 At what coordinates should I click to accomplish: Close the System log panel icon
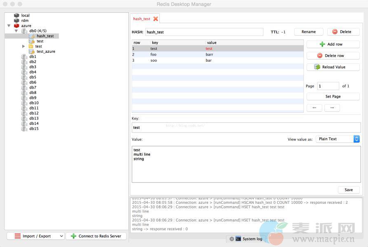click(232, 239)
